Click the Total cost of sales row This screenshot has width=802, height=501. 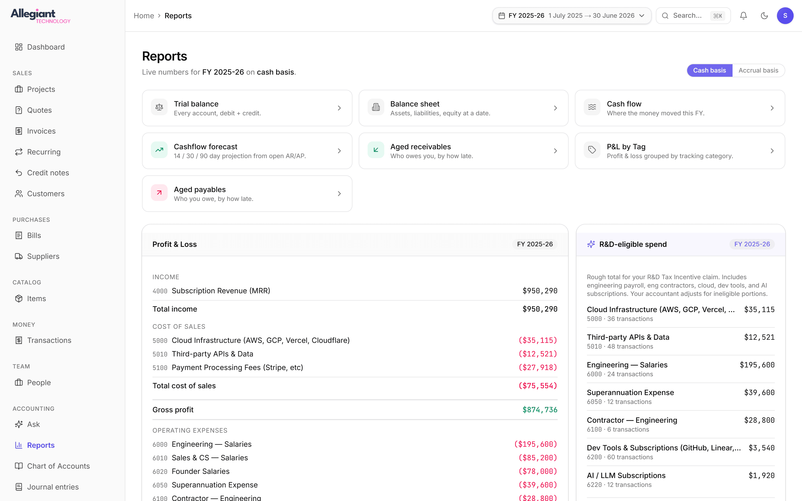355,386
